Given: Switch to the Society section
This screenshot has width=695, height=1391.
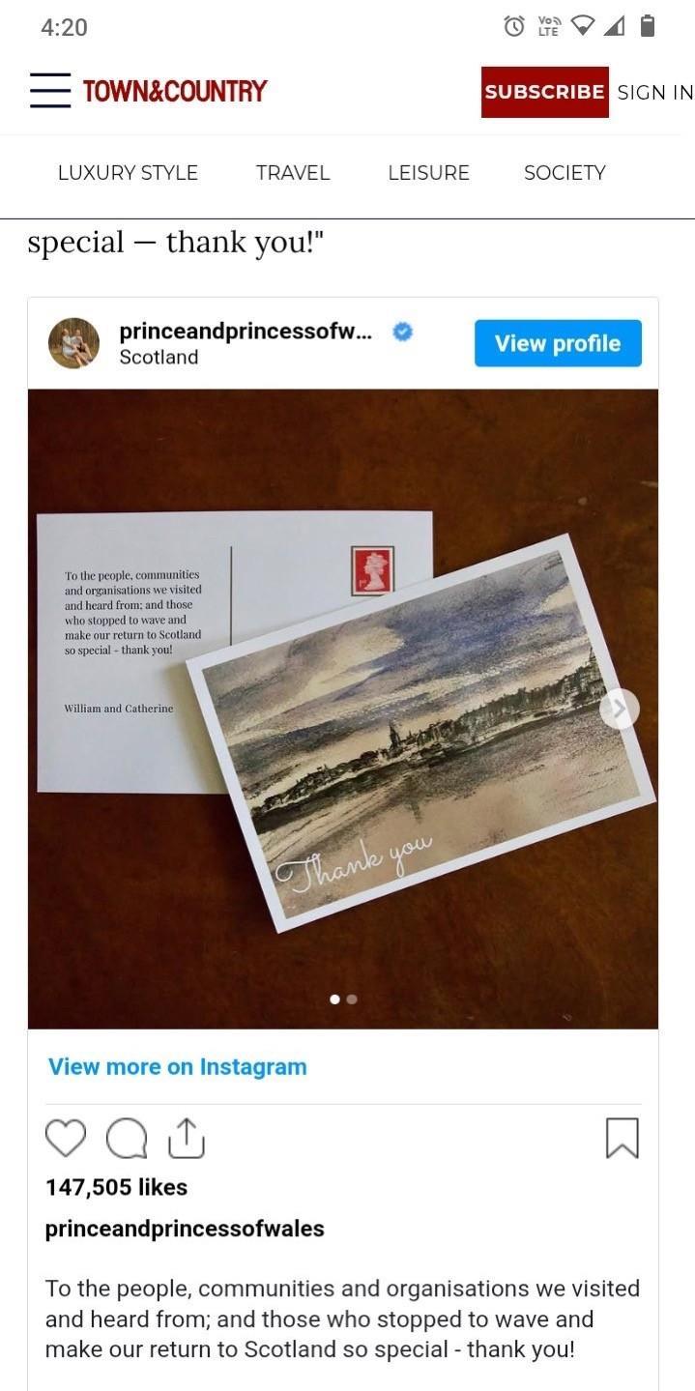Looking at the screenshot, I should point(565,173).
